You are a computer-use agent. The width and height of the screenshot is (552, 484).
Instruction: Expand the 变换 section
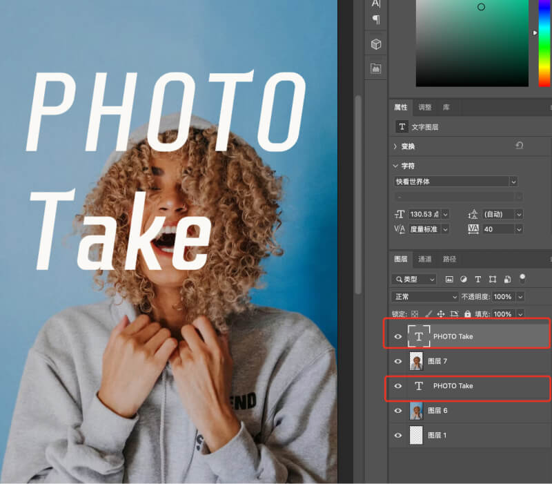395,146
